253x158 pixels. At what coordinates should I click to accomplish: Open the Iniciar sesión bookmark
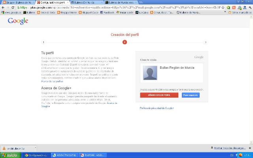pos(125,12)
